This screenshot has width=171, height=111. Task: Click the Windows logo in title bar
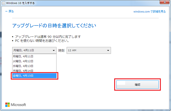[x=3, y=3]
